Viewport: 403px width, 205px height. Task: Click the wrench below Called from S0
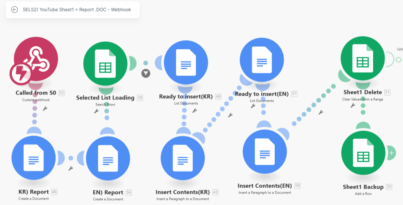click(x=45, y=108)
